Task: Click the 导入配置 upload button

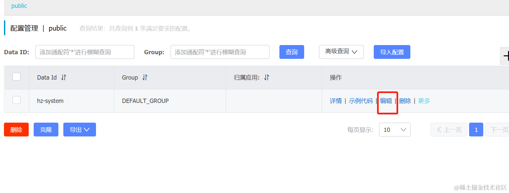Action: coord(392,52)
